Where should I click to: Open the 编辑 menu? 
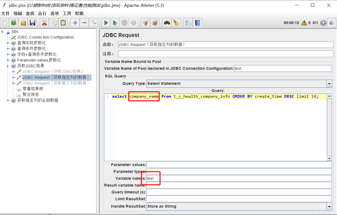[x=18, y=13]
